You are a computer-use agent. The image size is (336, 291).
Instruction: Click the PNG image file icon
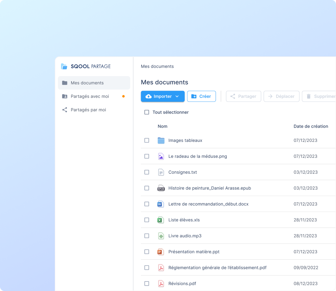(161, 156)
